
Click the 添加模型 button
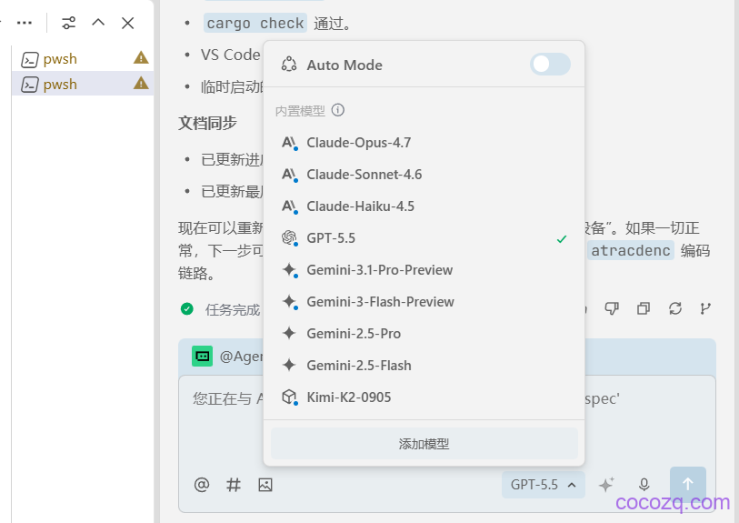[424, 444]
